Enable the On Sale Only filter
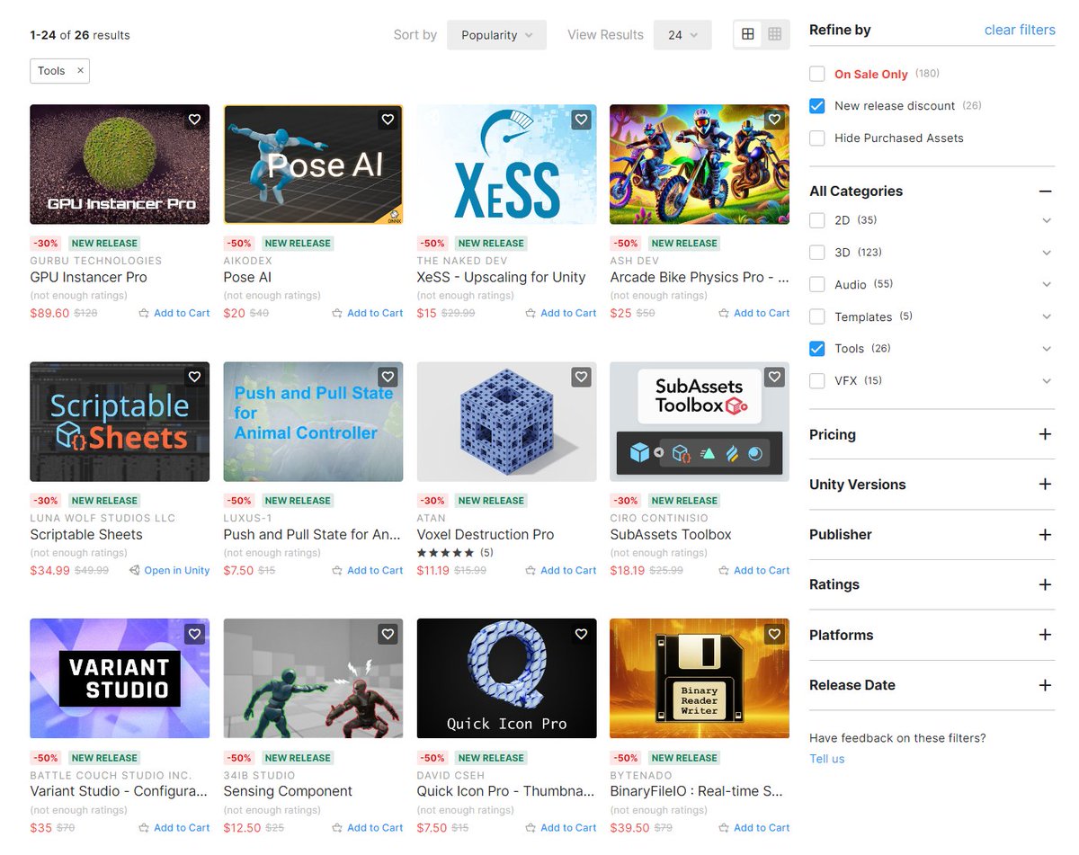The image size is (1079, 855). (x=816, y=74)
